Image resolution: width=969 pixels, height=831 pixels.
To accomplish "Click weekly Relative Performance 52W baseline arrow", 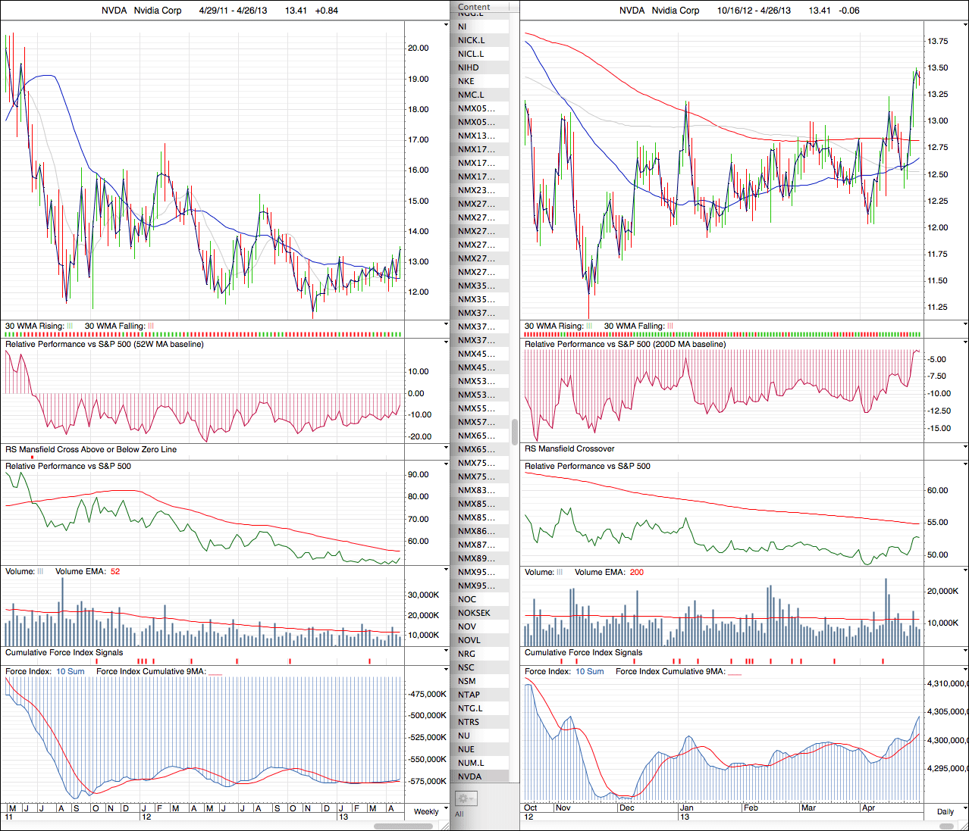I will point(446,343).
